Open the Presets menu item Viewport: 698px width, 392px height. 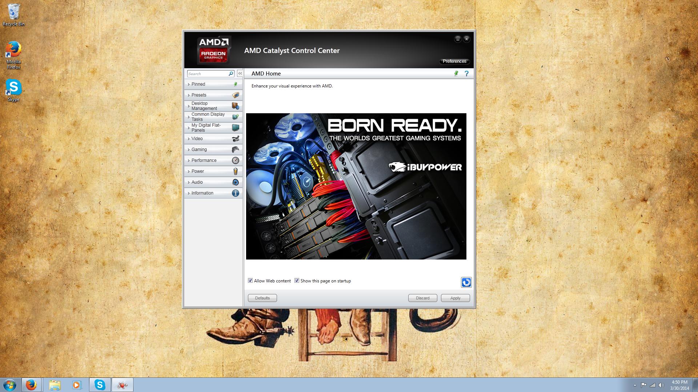tap(213, 95)
